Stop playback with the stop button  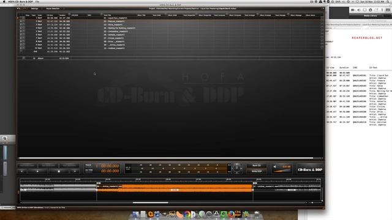point(59,171)
